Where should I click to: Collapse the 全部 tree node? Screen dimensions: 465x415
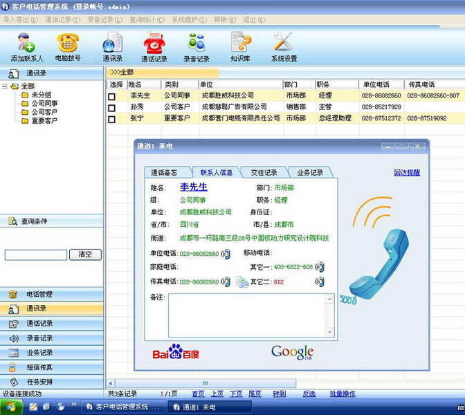[x=4, y=86]
